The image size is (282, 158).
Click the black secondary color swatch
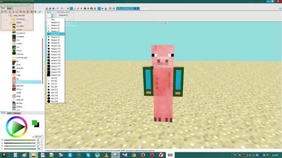[37, 126]
